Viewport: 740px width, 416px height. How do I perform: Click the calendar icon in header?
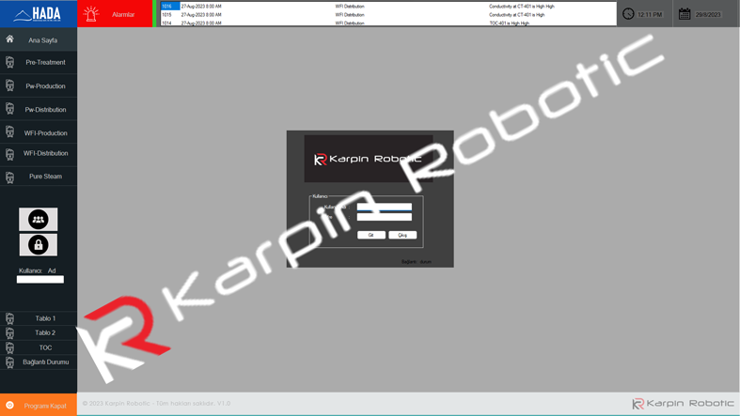(685, 14)
